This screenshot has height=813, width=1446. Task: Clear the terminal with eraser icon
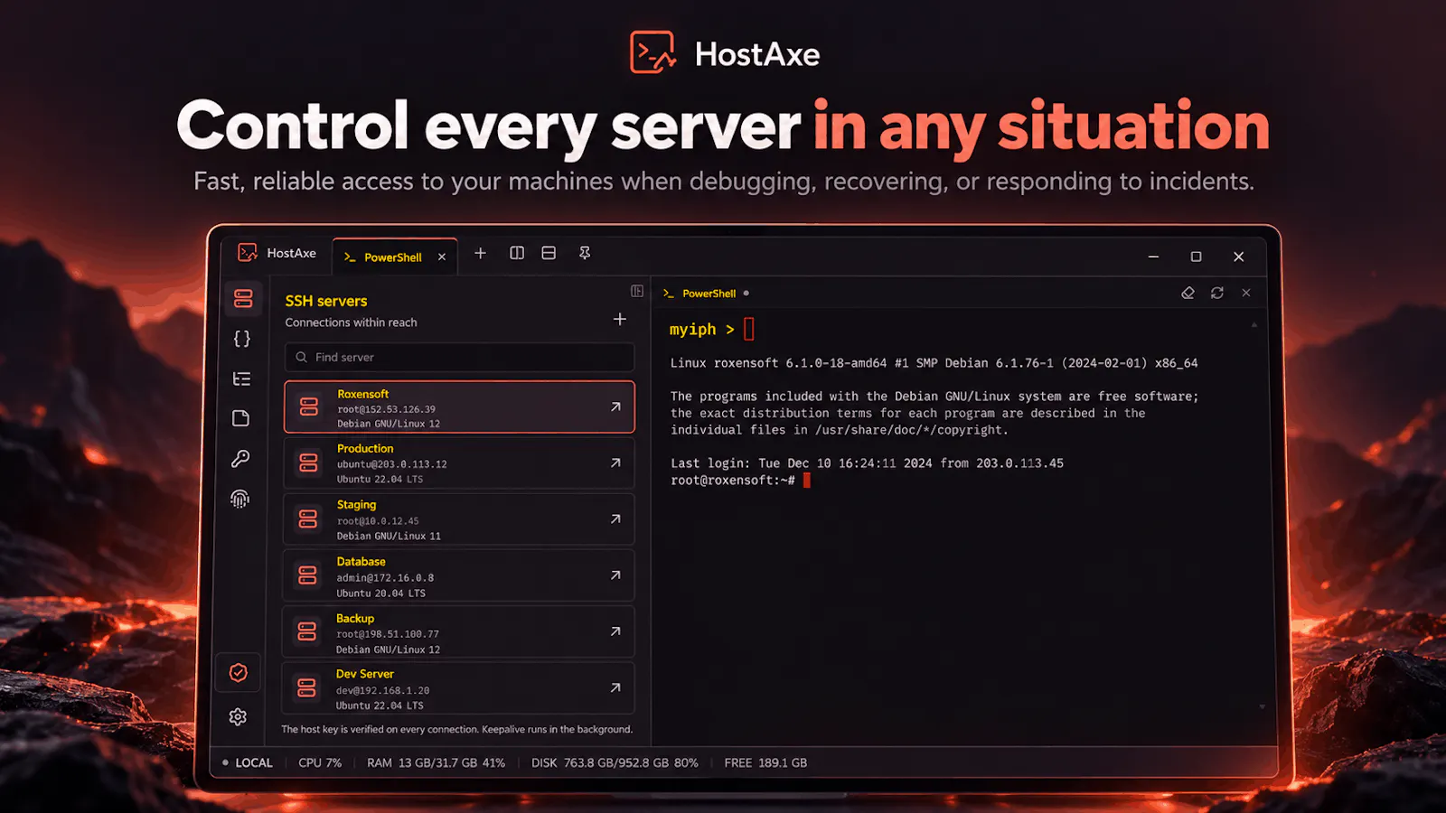[x=1188, y=293]
